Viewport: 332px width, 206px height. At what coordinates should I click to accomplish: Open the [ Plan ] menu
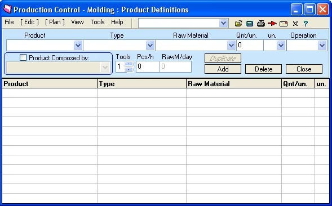55,22
